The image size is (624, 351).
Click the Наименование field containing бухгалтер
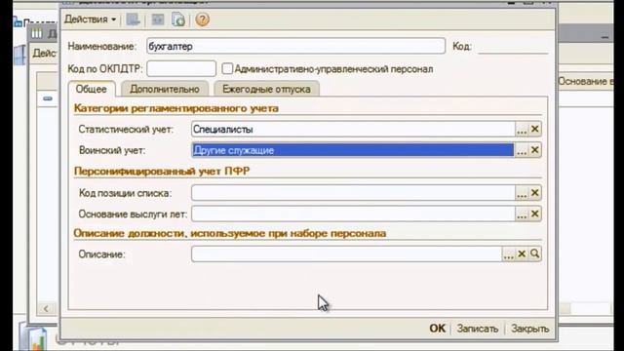click(295, 46)
